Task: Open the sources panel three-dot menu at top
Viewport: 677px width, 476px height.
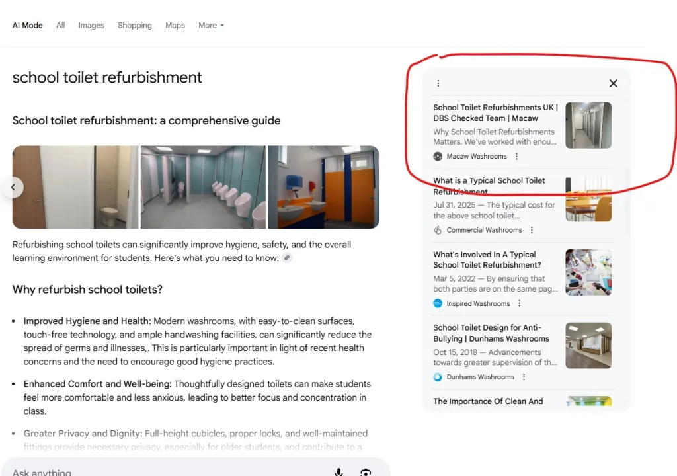Action: tap(438, 83)
